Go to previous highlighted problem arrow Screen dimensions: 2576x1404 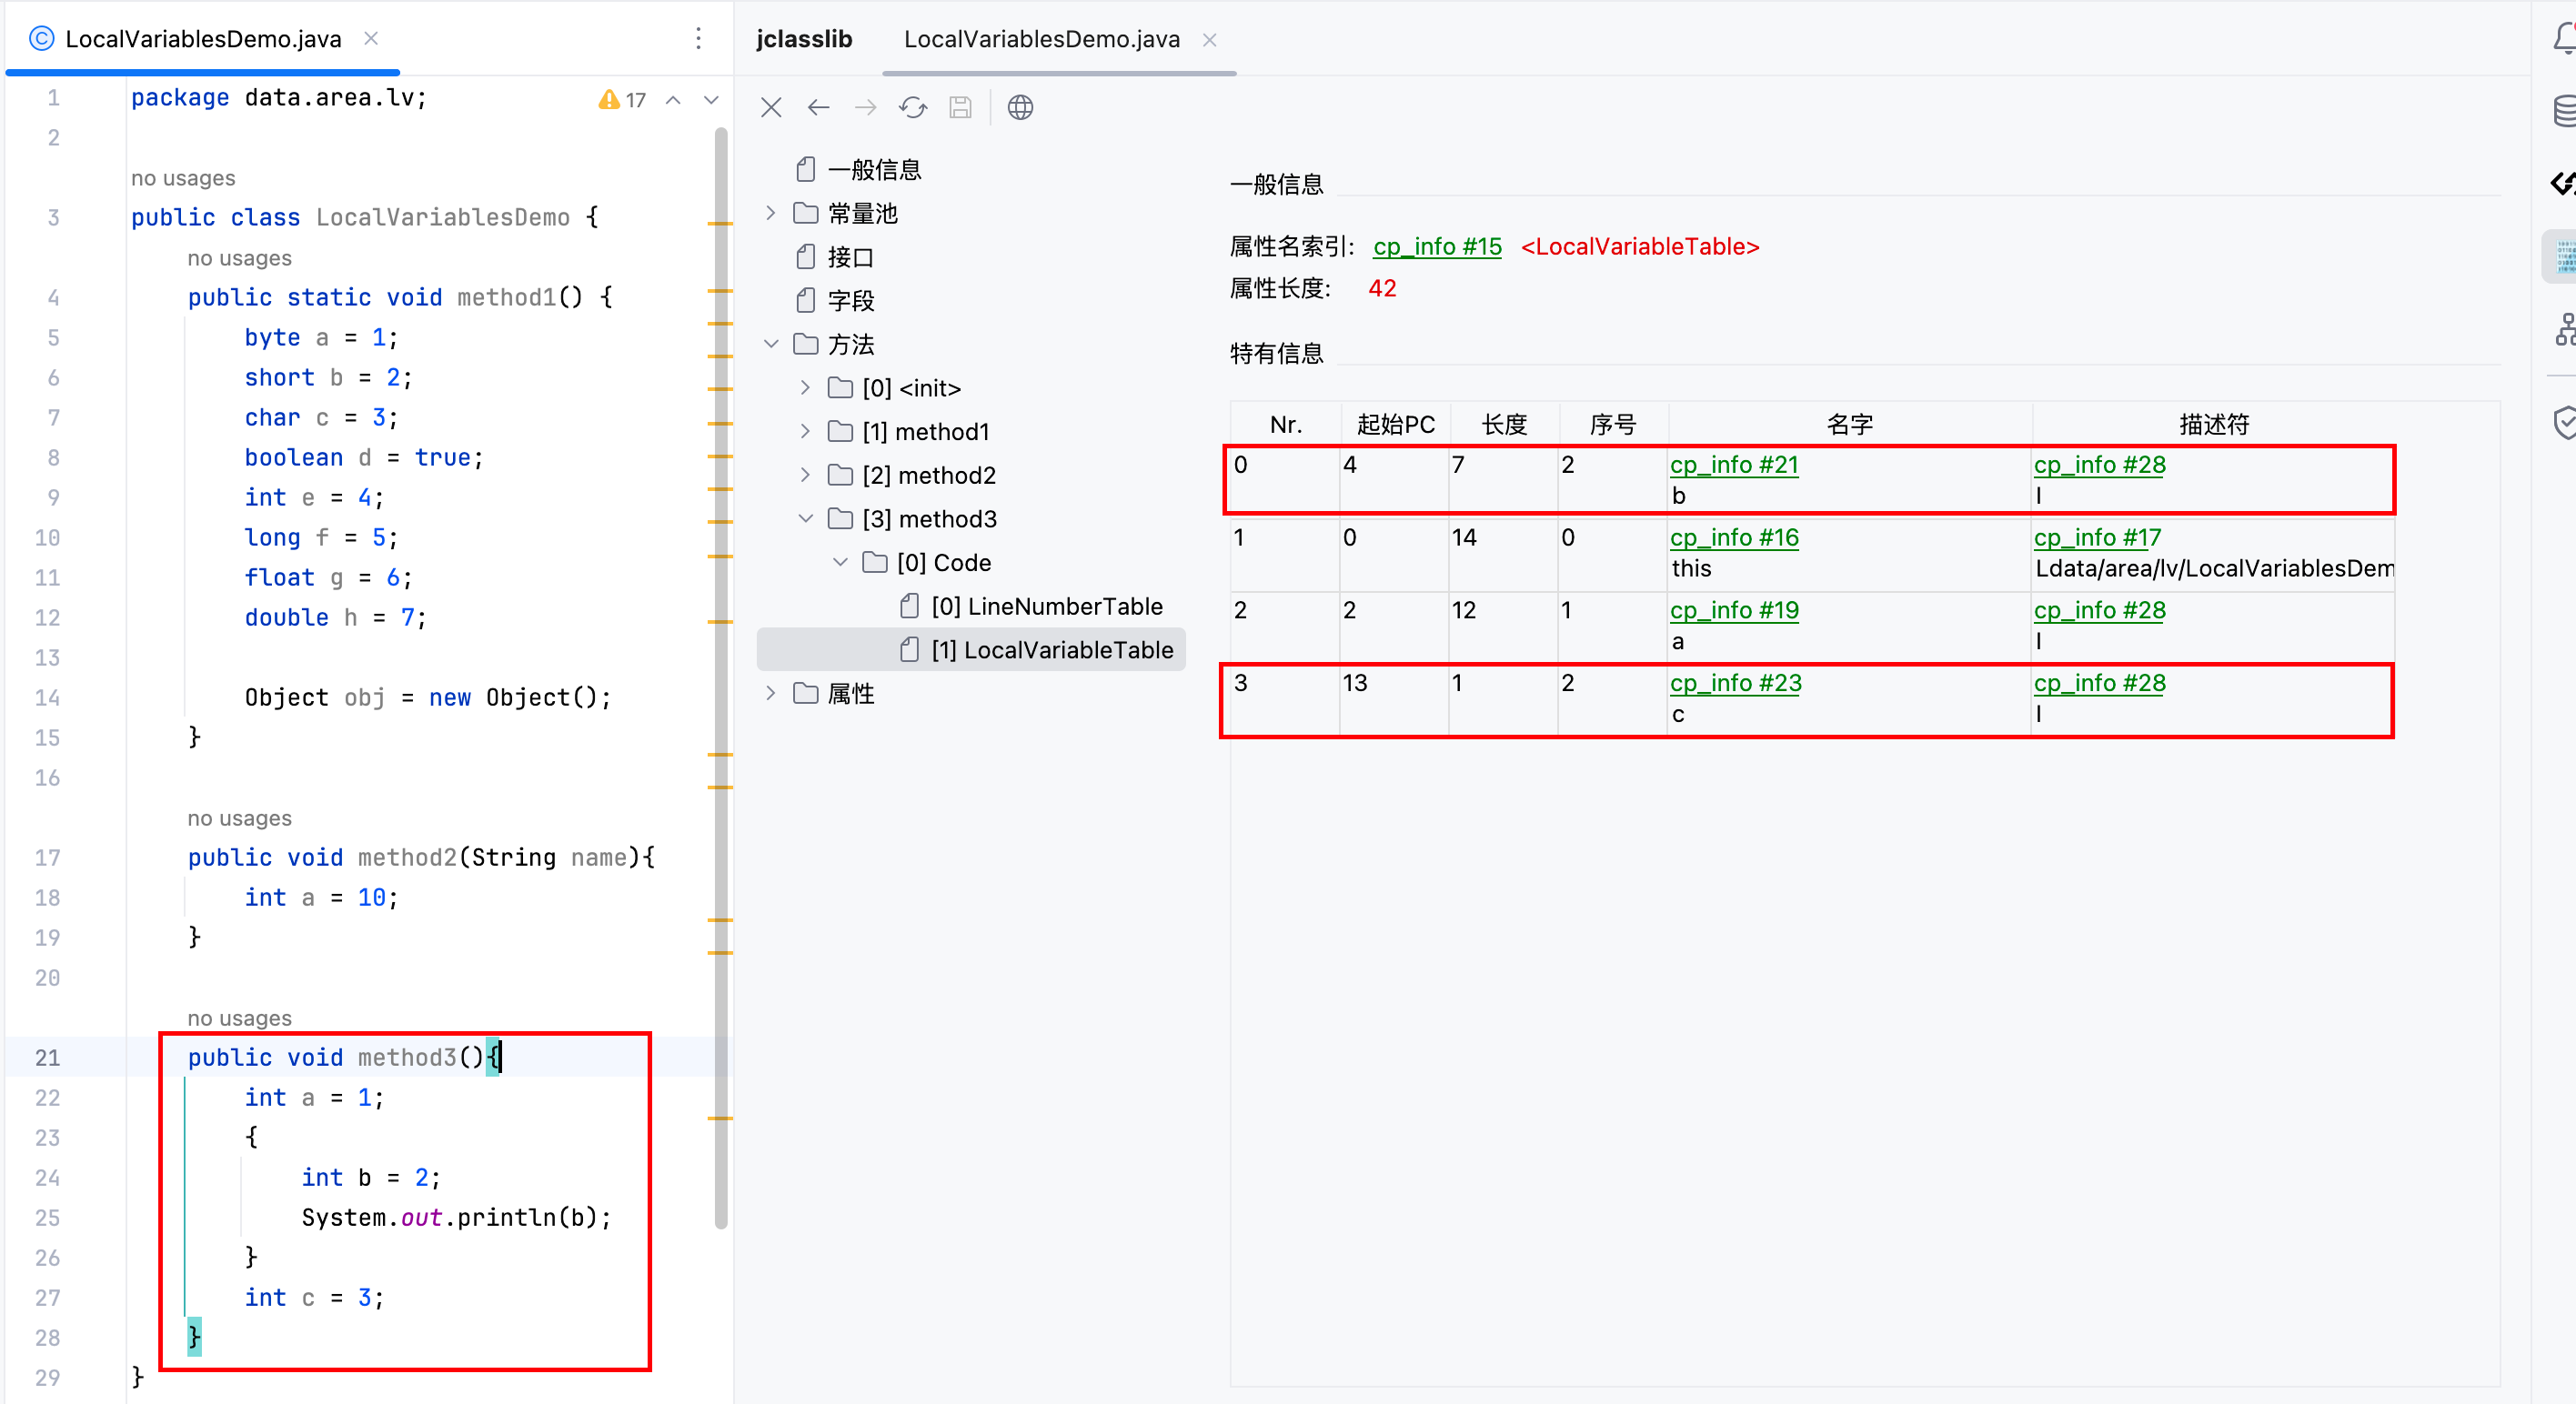[673, 99]
